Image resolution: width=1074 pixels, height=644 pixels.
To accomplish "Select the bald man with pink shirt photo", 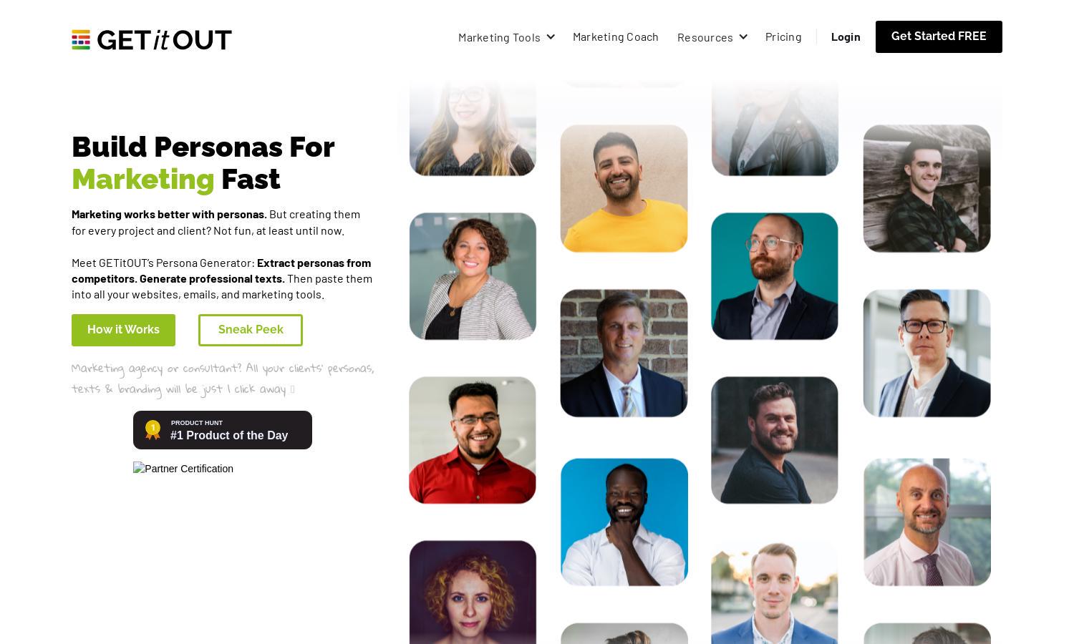I will [927, 522].
